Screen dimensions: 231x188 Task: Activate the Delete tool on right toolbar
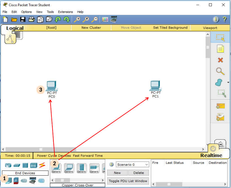pos(220,60)
